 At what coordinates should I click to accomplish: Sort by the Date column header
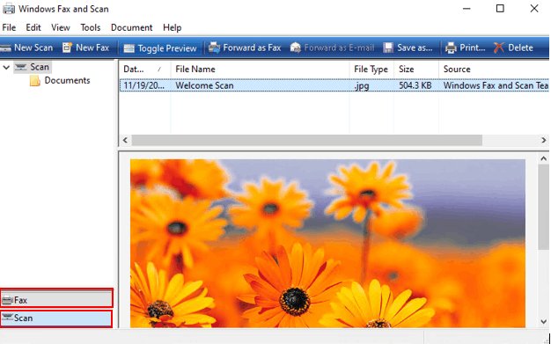(144, 70)
